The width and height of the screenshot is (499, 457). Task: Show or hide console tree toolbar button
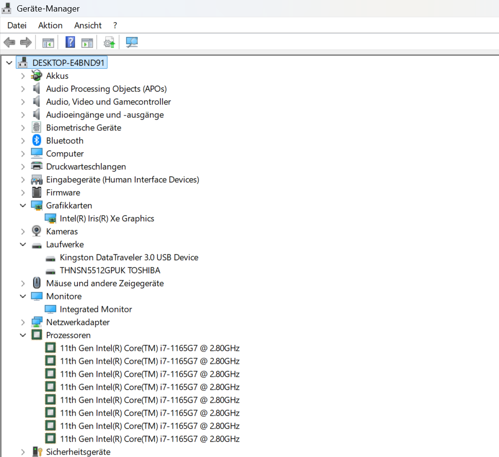48,42
